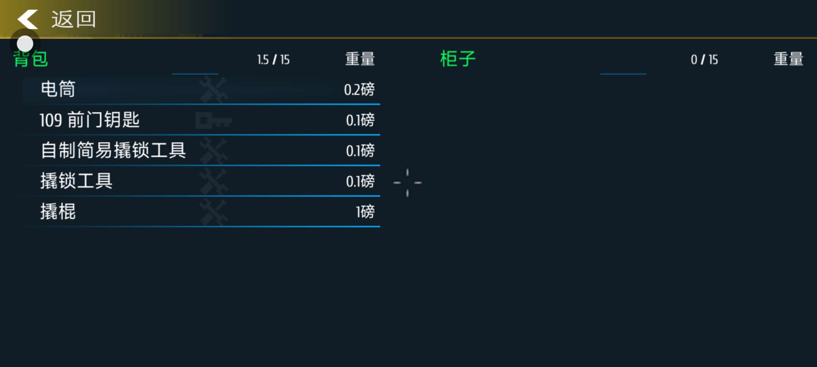Tap the tool icon on 撬锁工具 row
Screen dimensions: 817x367
(213, 181)
